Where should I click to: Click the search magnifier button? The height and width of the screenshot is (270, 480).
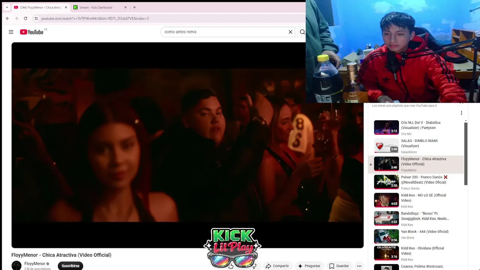point(302,32)
